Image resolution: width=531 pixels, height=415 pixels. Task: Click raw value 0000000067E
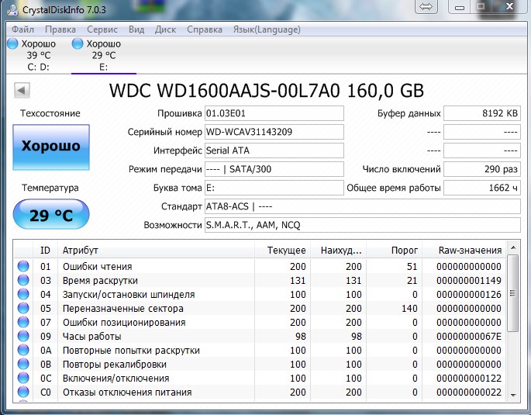[469, 337]
